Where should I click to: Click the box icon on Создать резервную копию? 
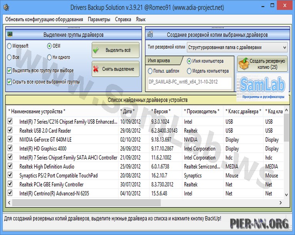click(x=244, y=64)
